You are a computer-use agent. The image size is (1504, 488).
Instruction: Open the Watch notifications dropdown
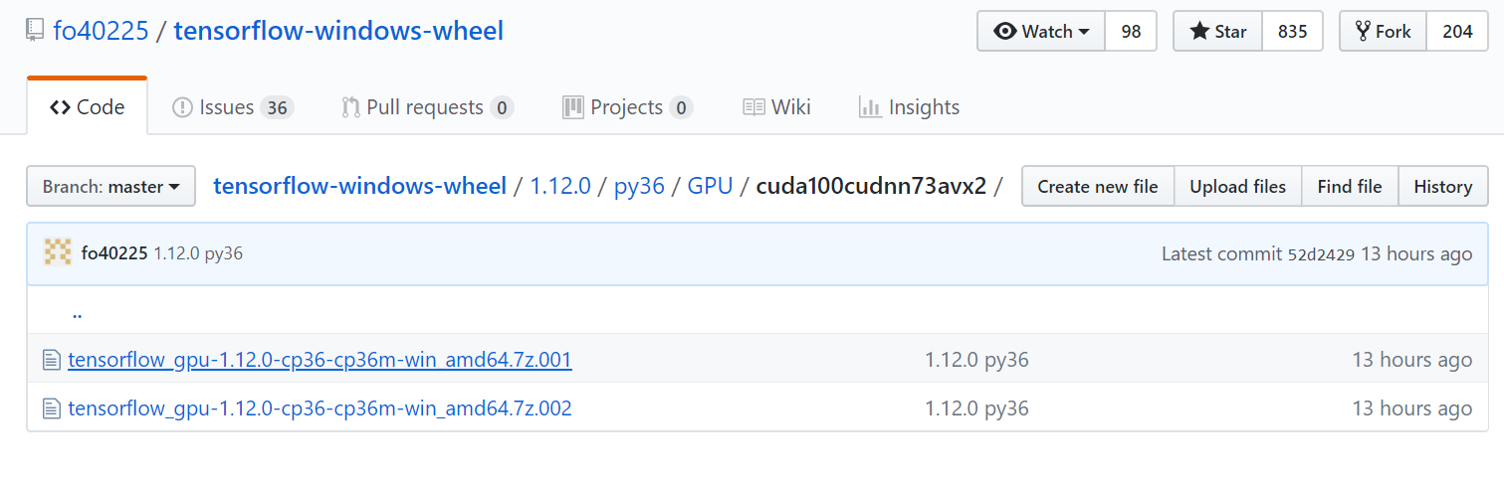pyautogui.click(x=1041, y=32)
